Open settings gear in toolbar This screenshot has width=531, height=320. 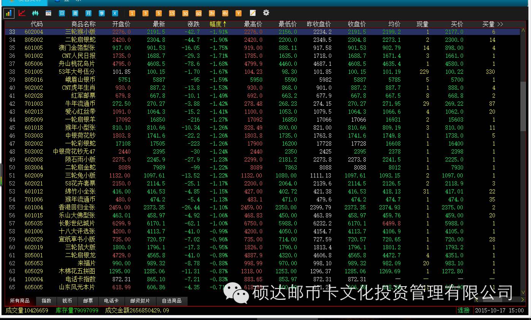point(266,13)
